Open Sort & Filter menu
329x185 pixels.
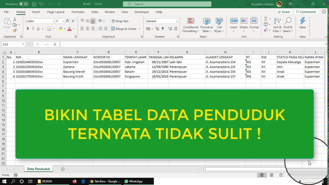click(277, 25)
